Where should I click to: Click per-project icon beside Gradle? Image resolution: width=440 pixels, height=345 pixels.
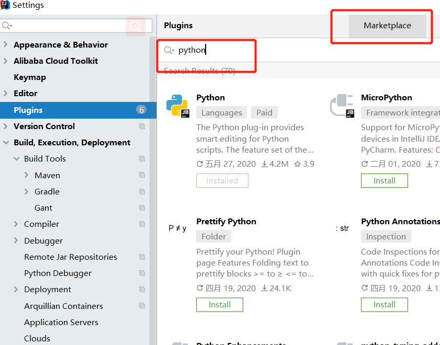pos(142,192)
